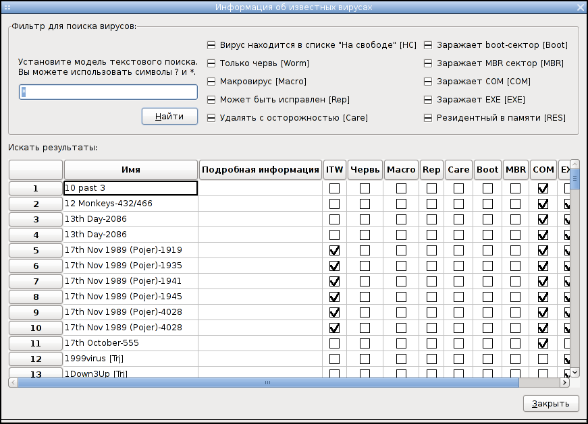Image resolution: width=588 pixels, height=424 pixels.
Task: Toggle COM checkbox for 17th October-555
Action: point(543,344)
